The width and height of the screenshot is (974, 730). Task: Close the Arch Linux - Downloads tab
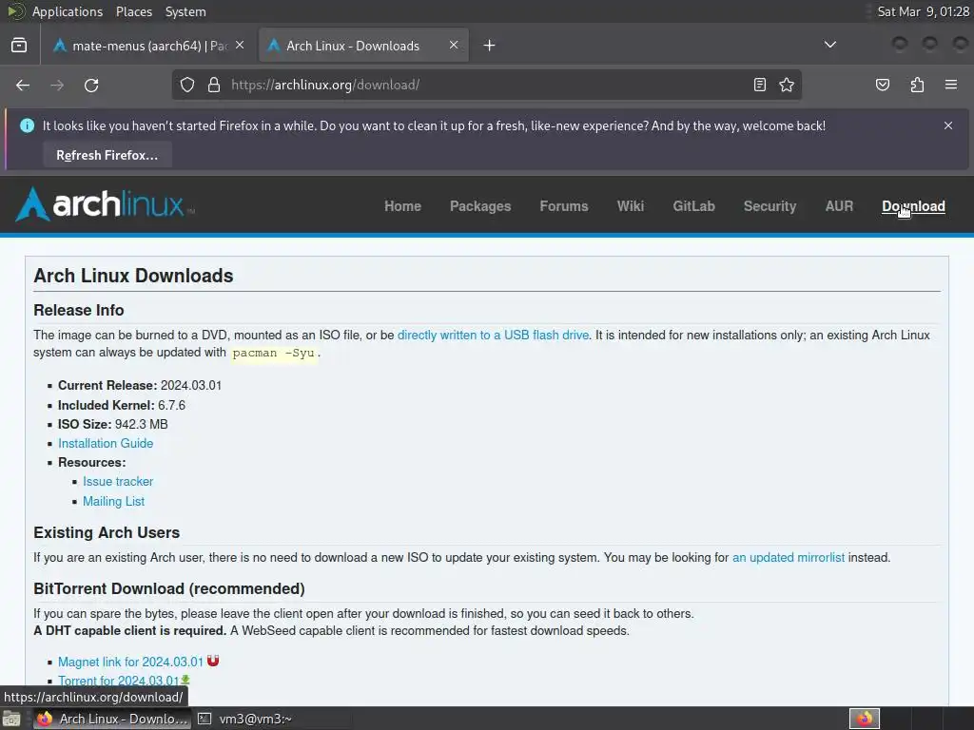[x=454, y=46]
